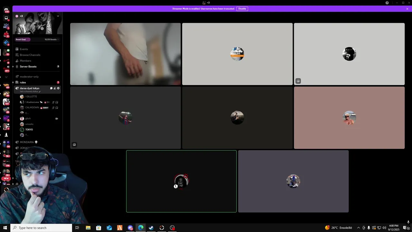Select server icon with 94 badge
This screenshot has height=232, width=412.
pyautogui.click(x=6, y=144)
